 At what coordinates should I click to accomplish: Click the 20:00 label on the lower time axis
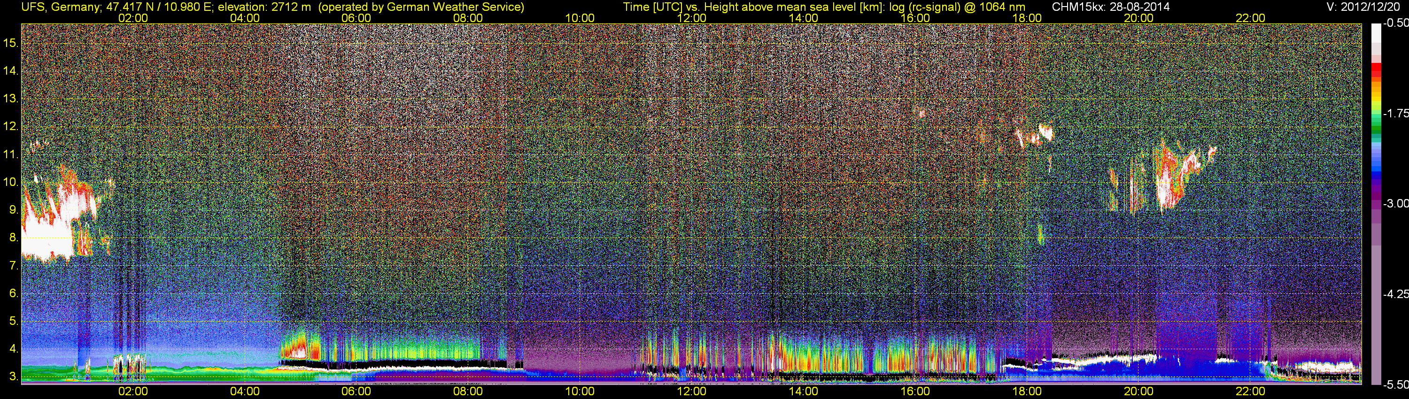pos(1139,391)
